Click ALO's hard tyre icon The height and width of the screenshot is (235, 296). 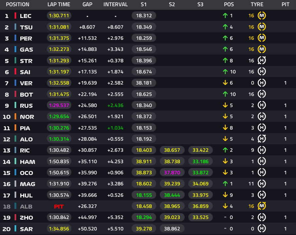point(262,139)
